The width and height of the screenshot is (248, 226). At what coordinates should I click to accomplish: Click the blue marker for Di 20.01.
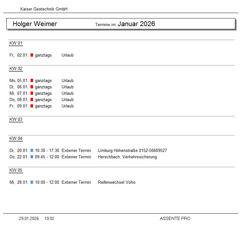pyautogui.click(x=32, y=150)
